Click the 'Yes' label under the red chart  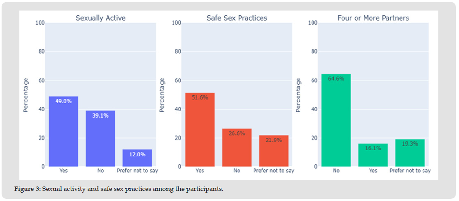click(x=200, y=171)
